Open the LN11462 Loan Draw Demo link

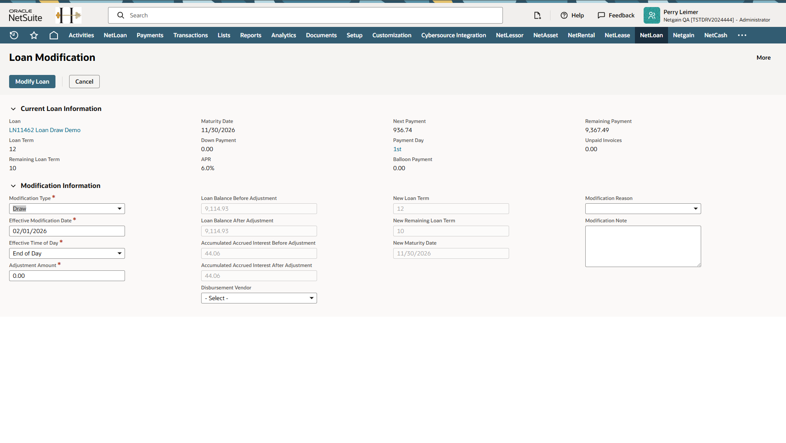click(x=45, y=130)
